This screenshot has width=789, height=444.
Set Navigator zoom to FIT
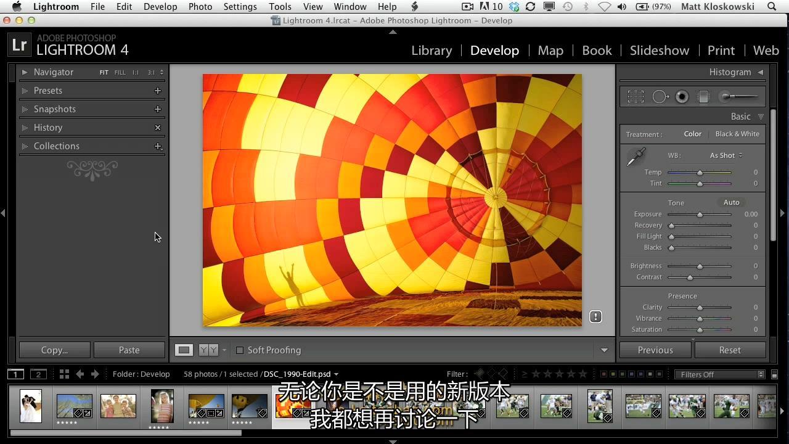point(104,73)
